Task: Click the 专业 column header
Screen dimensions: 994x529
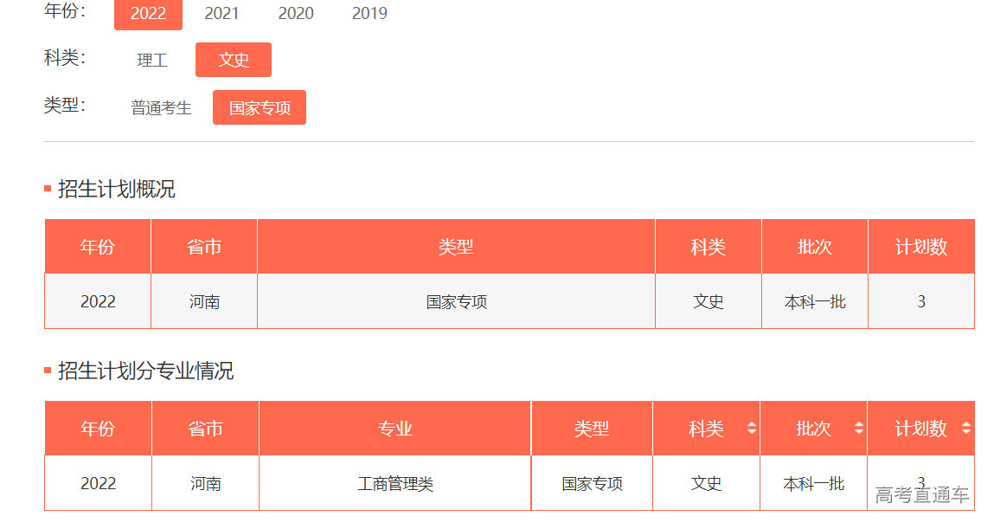Action: coord(394,429)
